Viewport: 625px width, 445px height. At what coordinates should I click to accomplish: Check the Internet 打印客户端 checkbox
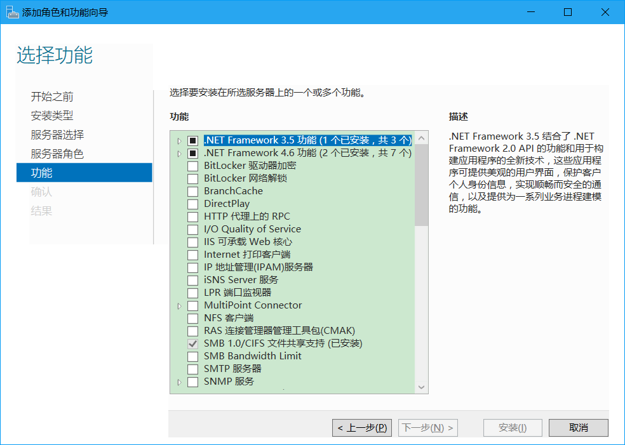coord(193,255)
